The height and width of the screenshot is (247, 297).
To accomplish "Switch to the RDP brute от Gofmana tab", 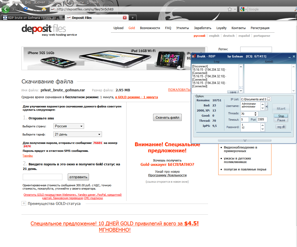I will [32, 18].
